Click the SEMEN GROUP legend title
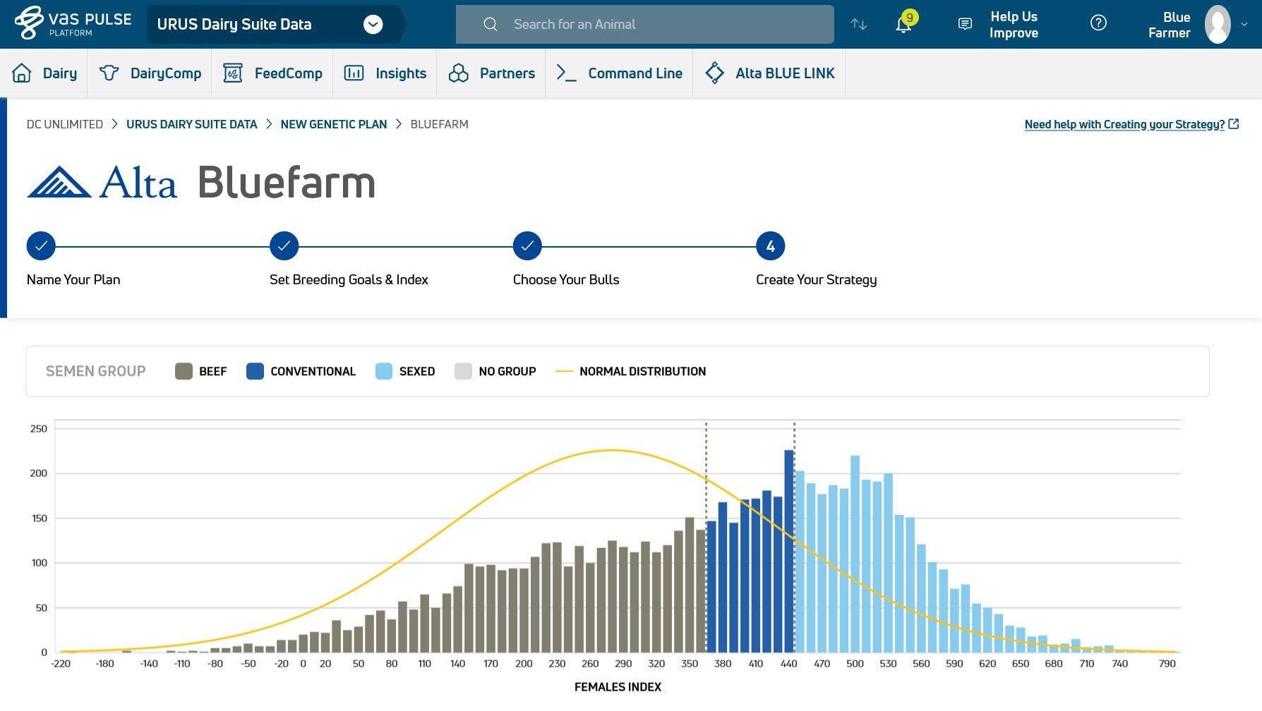 point(96,371)
